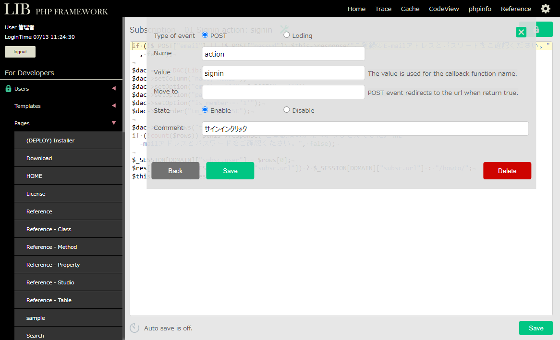Image resolution: width=560 pixels, height=340 pixels.
Task: Close the event dialog with the X icon
Action: click(521, 32)
